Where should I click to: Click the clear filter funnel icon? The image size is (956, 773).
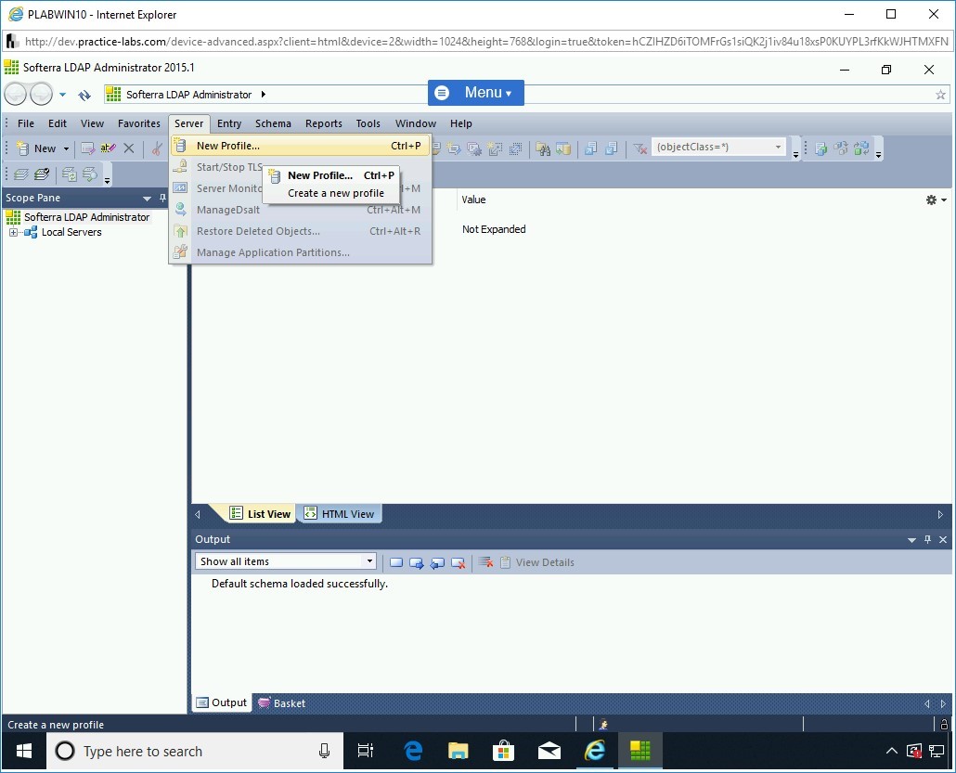coord(639,148)
